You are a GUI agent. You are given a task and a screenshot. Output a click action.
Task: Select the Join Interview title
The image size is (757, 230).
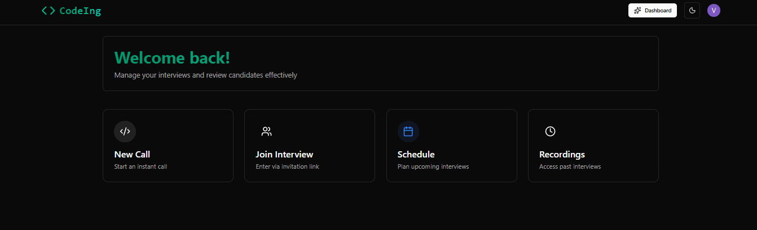284,155
